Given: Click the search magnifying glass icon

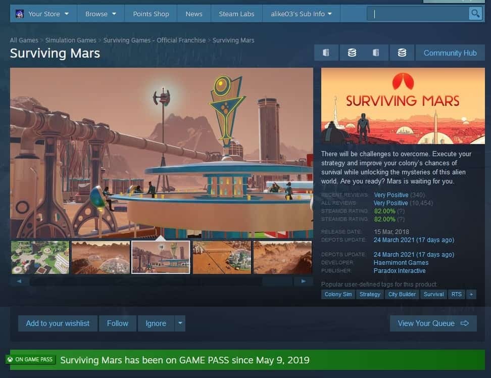Looking at the screenshot, I should pyautogui.click(x=475, y=13).
